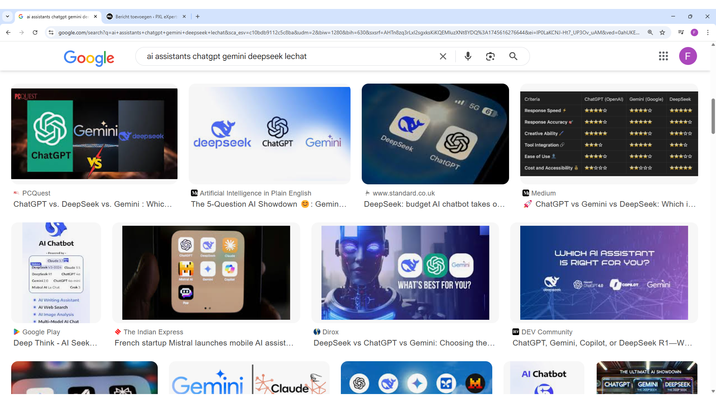Viewport: 716px width, 403px height.
Task: Click the Dirox source label
Action: pos(330,332)
